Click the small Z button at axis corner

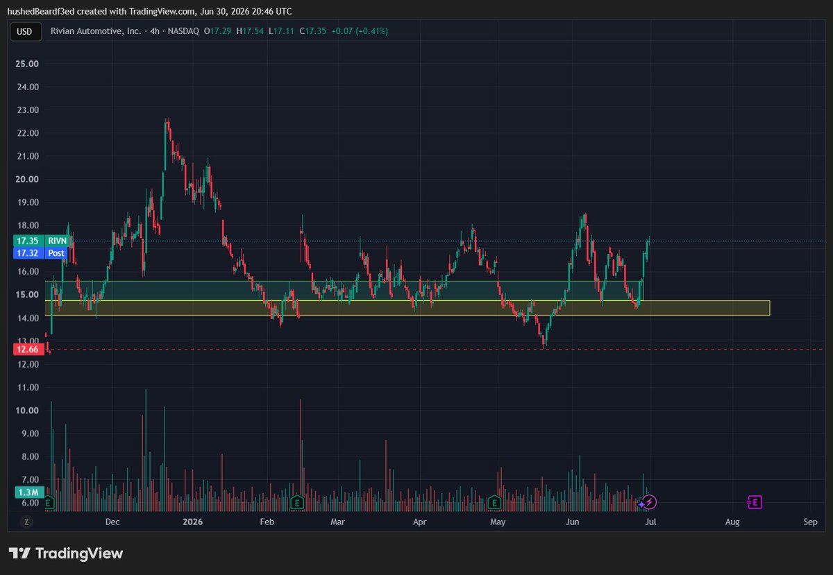pos(26,522)
